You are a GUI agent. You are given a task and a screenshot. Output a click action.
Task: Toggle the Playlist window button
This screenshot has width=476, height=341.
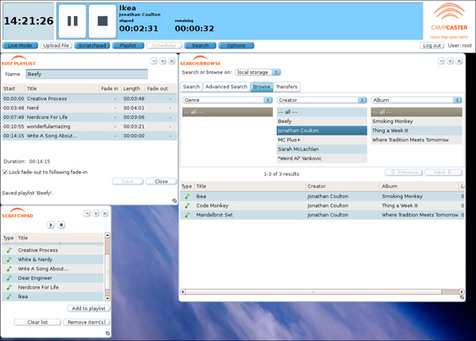point(128,45)
